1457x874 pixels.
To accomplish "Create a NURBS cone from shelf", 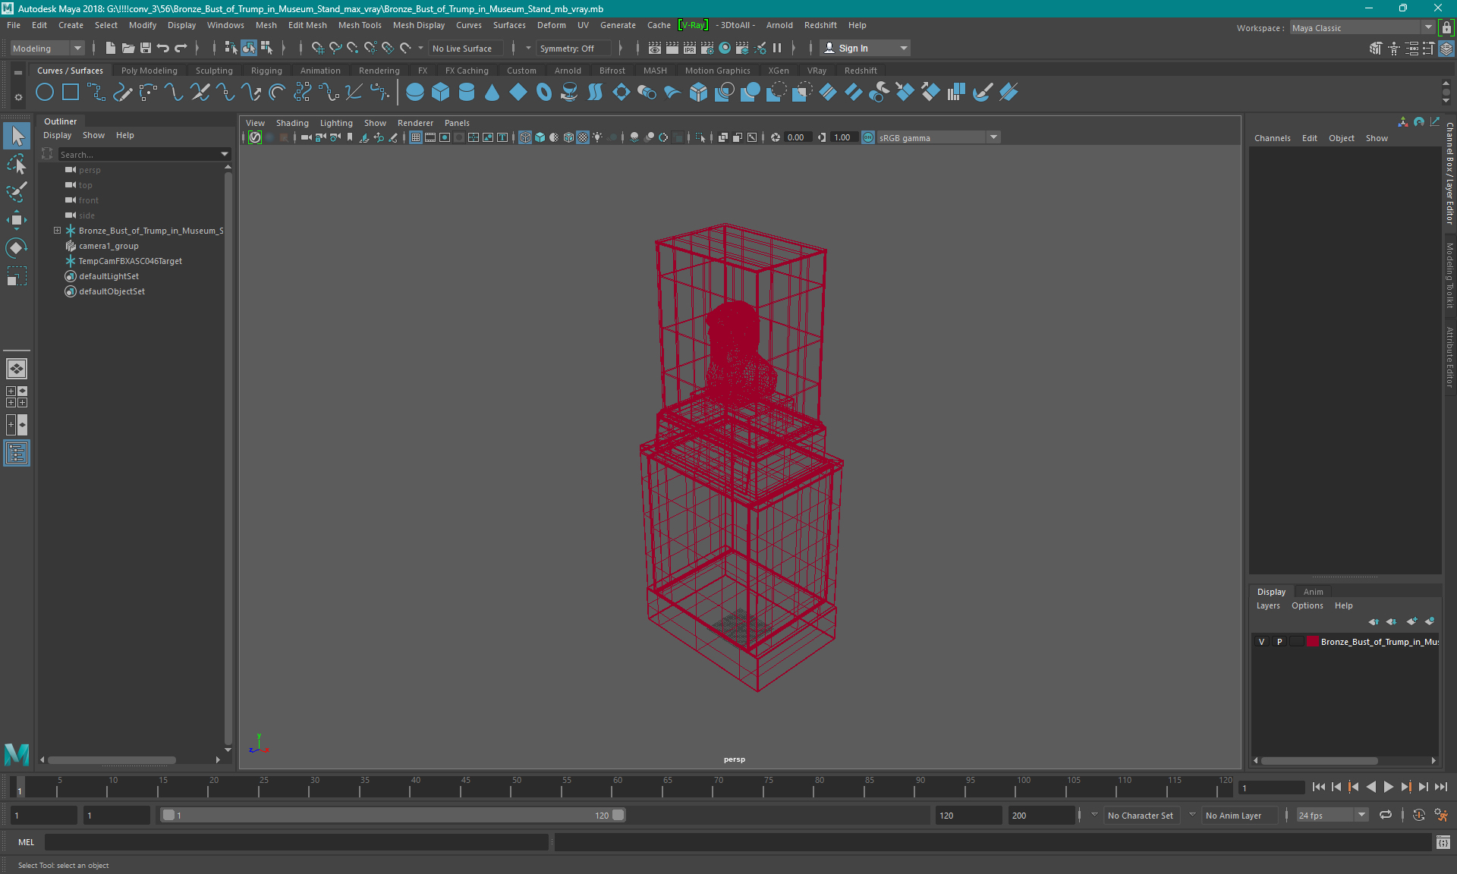I will (x=492, y=93).
